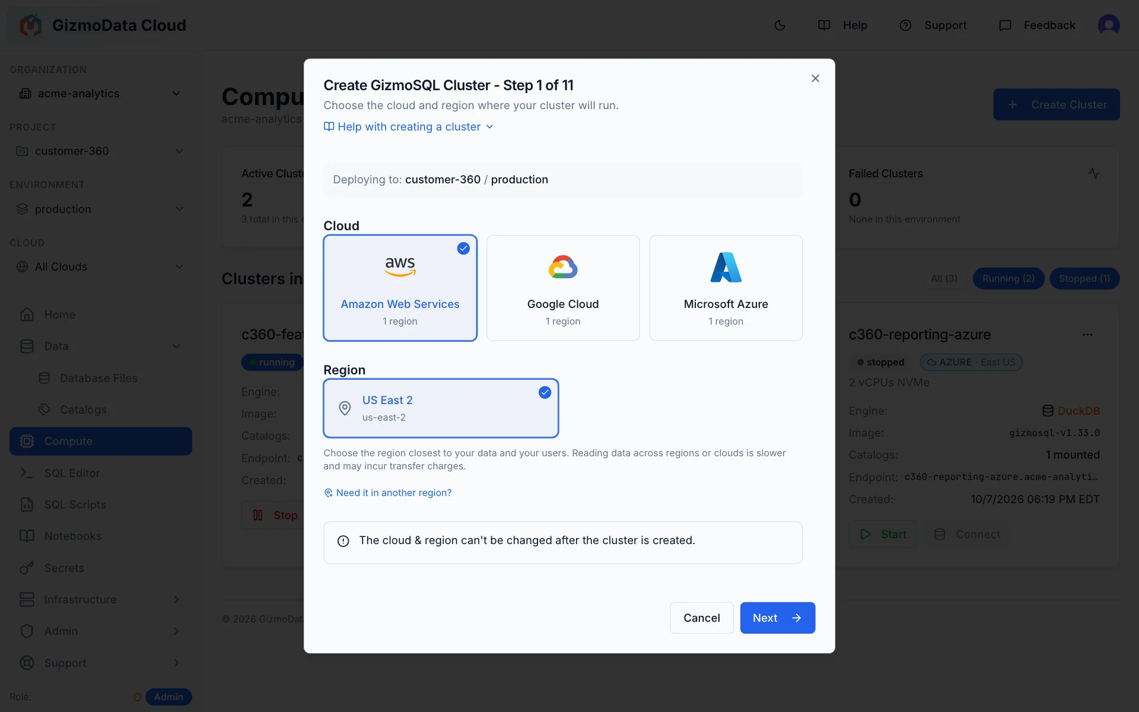Click the info icon in the warning notice

coord(343,541)
